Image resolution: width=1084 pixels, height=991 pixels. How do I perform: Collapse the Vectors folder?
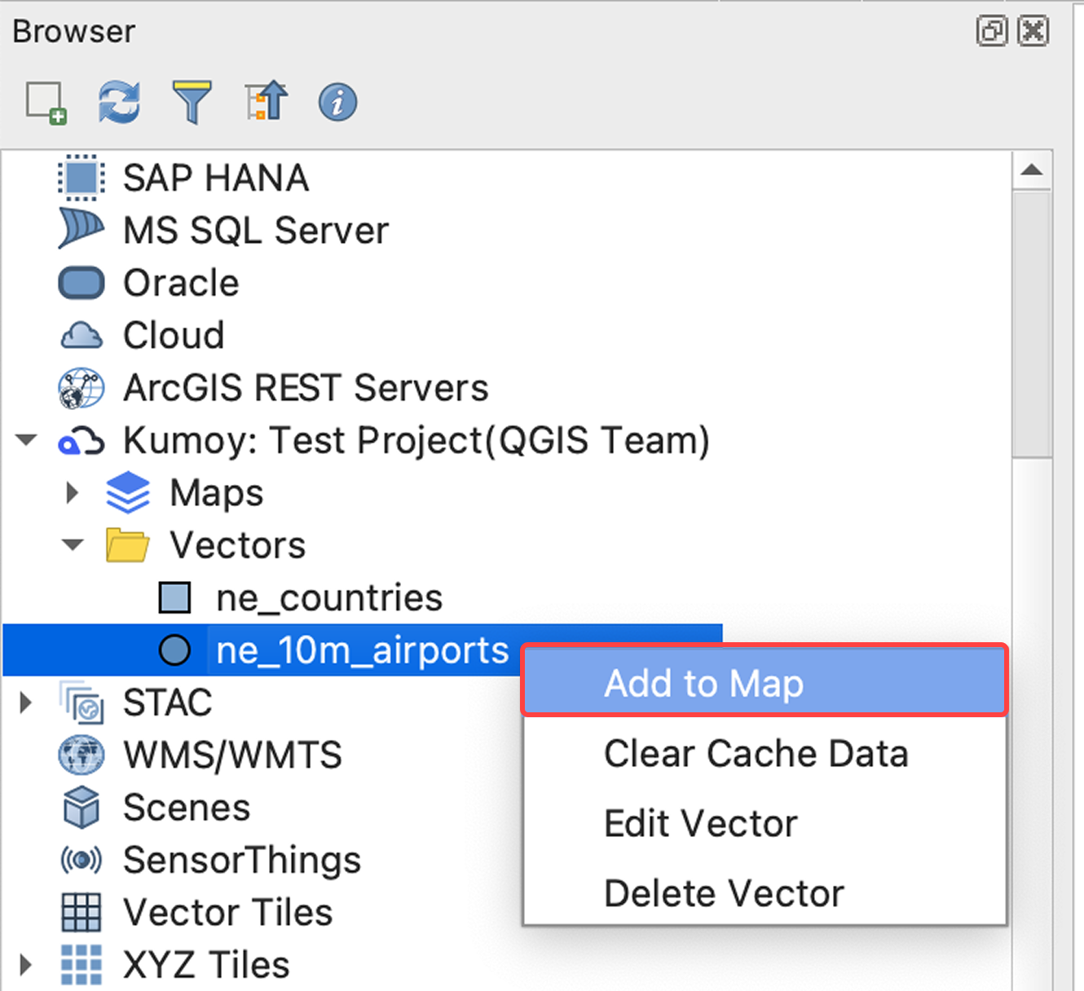(73, 545)
